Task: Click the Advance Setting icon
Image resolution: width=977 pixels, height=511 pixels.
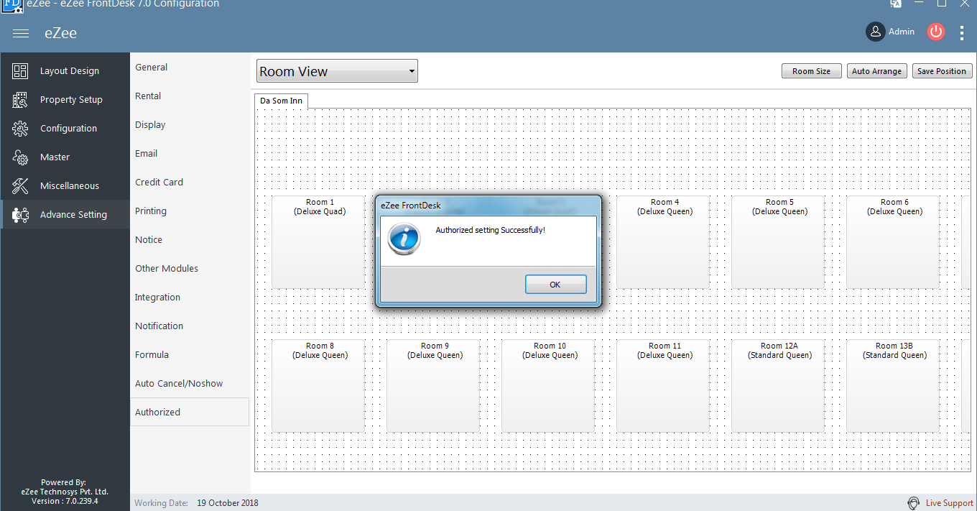Action: 20,214
